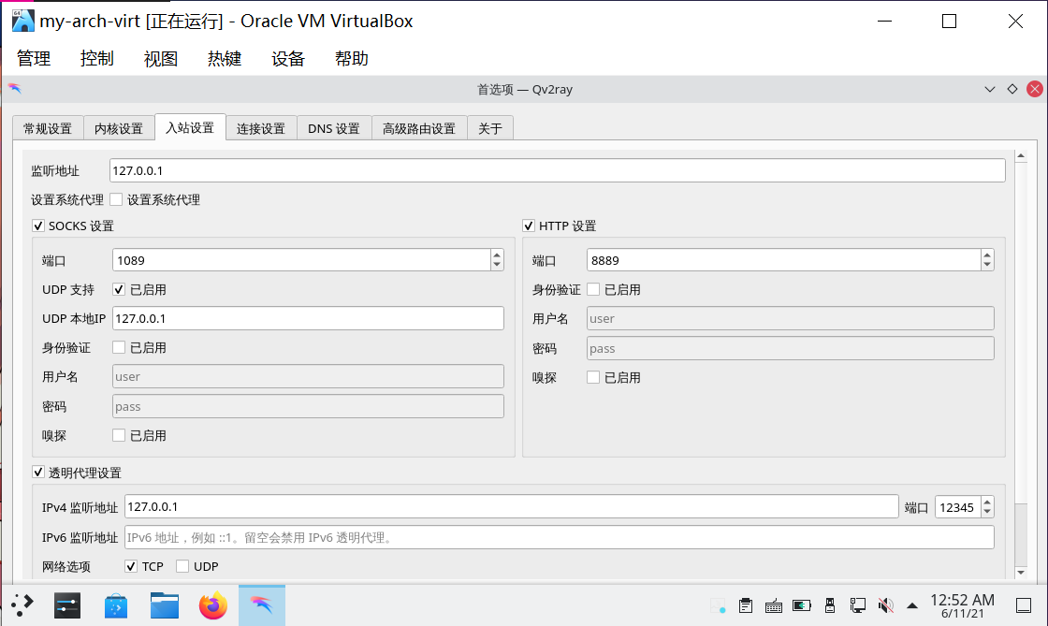Open the 关于 tab in Qv2ray preferences
The width and height of the screenshot is (1048, 626).
(490, 127)
